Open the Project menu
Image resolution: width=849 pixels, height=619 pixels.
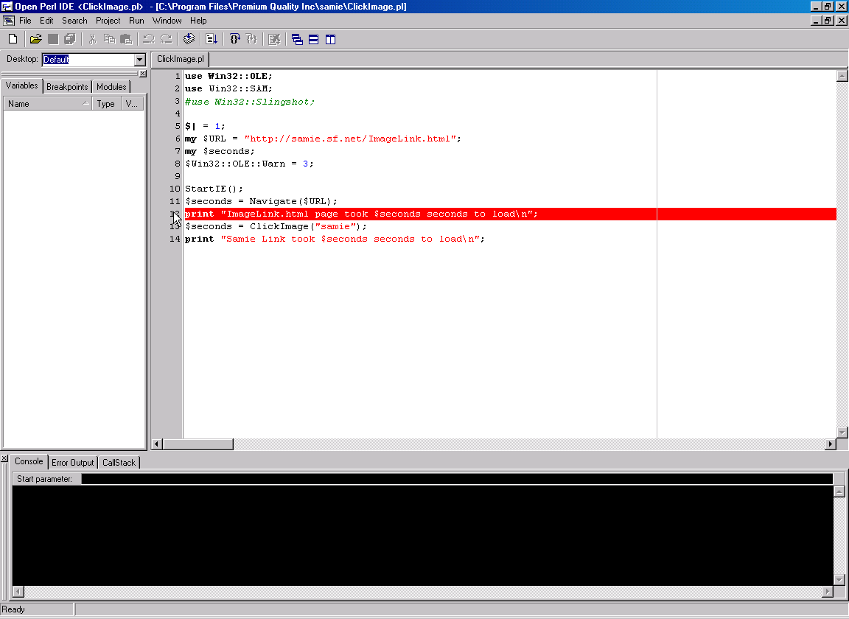(108, 21)
